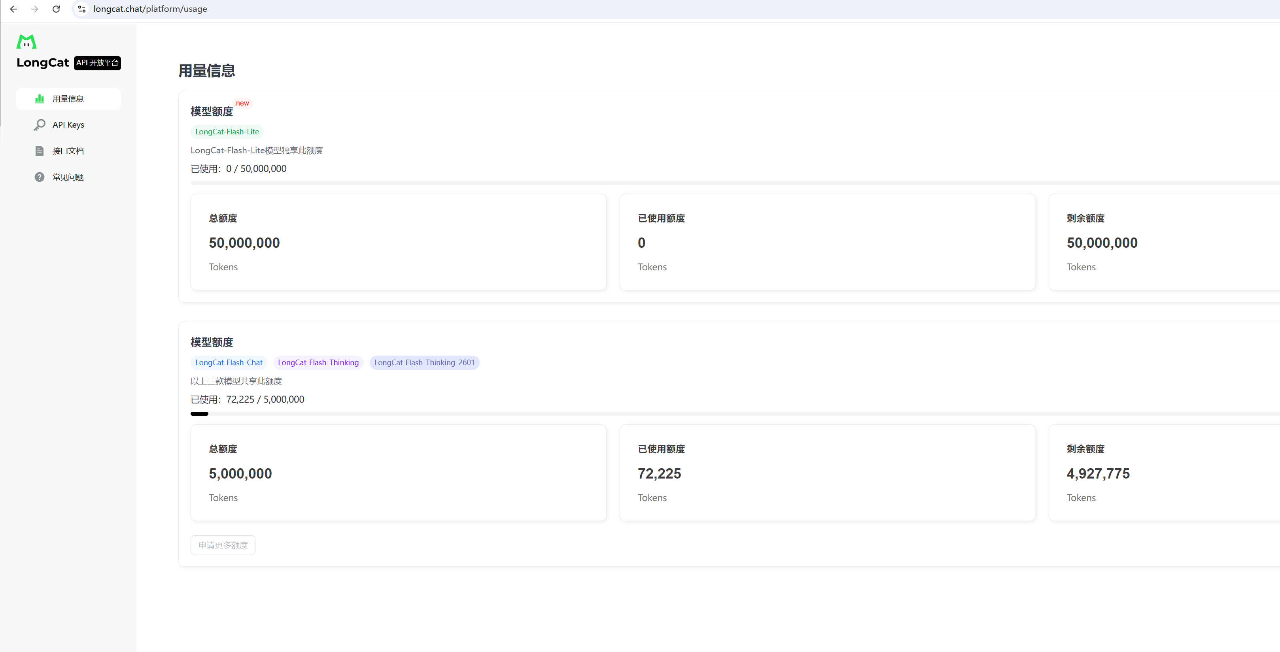Click the API Keys key icon
Screen dimensions: 1280x652
tap(39, 124)
